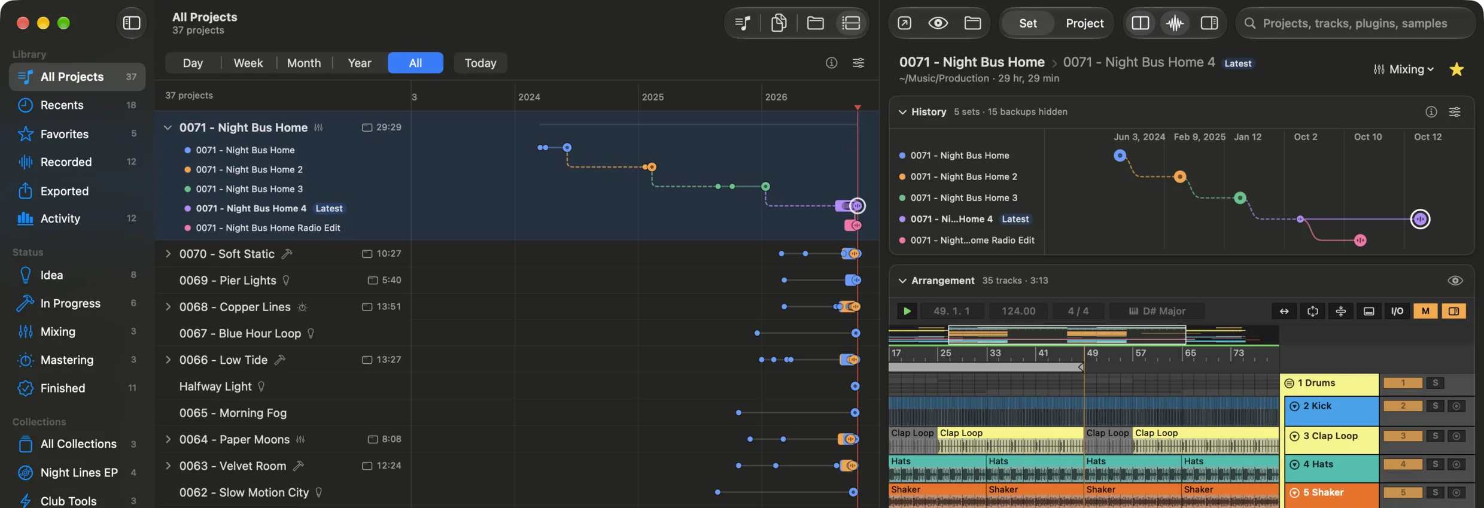Switch to the Month time range tab
The width and height of the screenshot is (1484, 508).
point(303,63)
